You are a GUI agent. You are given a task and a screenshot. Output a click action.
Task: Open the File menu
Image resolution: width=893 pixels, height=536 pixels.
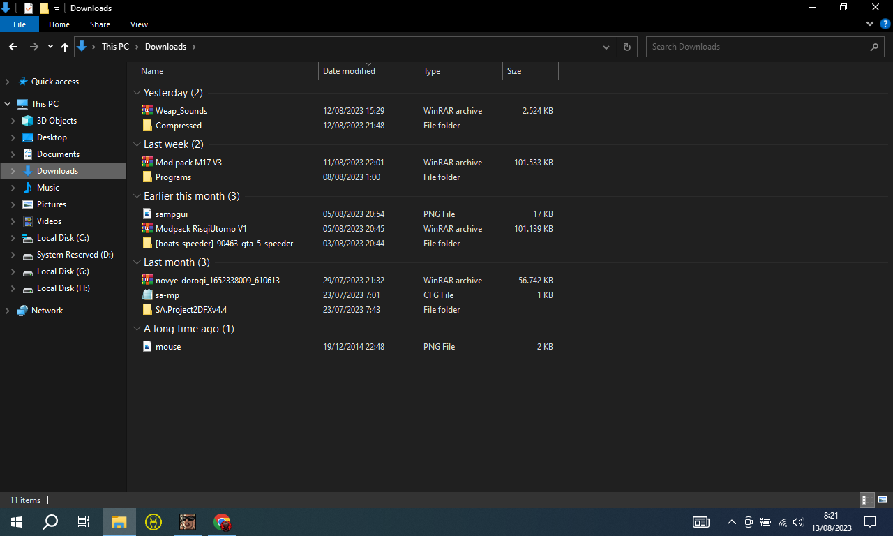tap(20, 24)
